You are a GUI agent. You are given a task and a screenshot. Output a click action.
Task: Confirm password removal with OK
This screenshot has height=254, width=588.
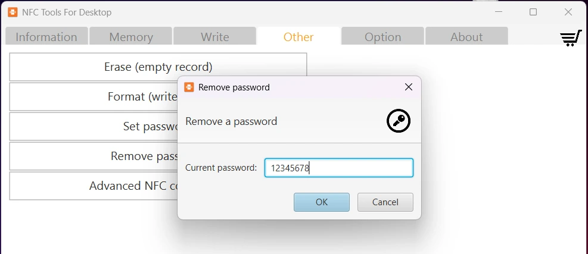322,202
